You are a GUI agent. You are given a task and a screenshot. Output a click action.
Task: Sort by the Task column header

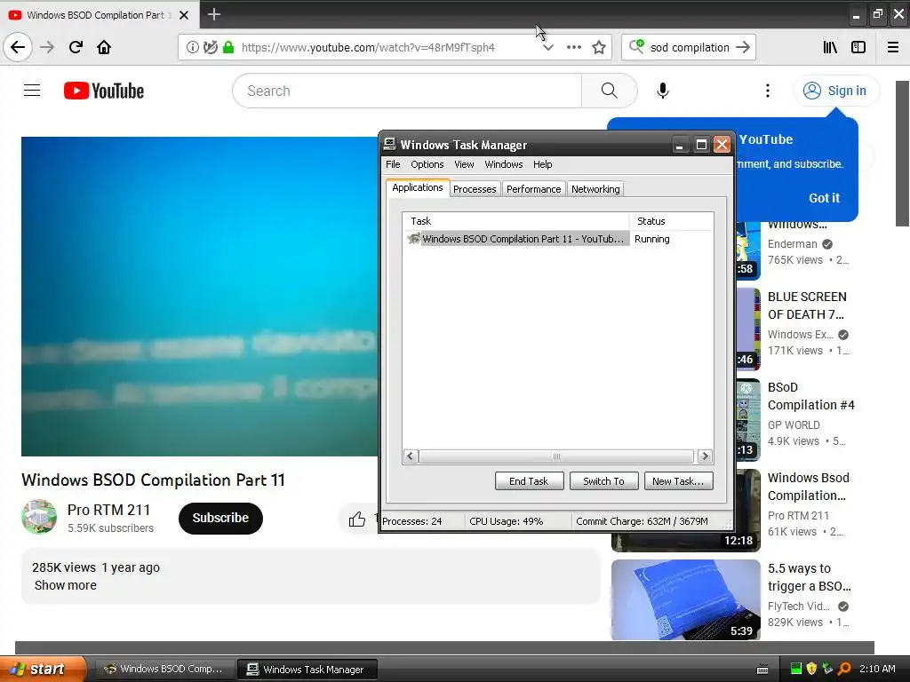(x=516, y=221)
